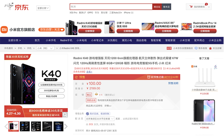The image size is (224, 136).
Task: Click hot search term X50 Pro
Action: pos(74,13)
